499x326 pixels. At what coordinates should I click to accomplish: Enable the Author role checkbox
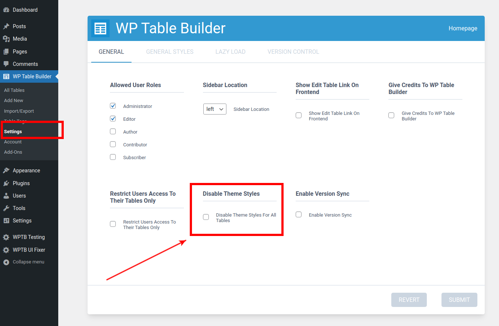coord(113,131)
